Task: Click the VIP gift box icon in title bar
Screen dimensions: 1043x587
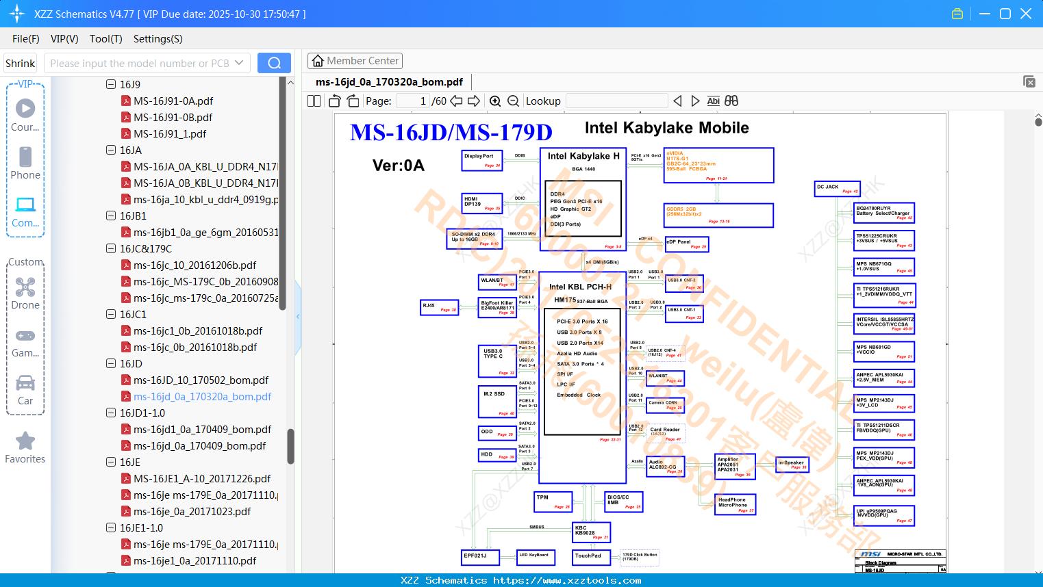Action: pyautogui.click(x=957, y=14)
